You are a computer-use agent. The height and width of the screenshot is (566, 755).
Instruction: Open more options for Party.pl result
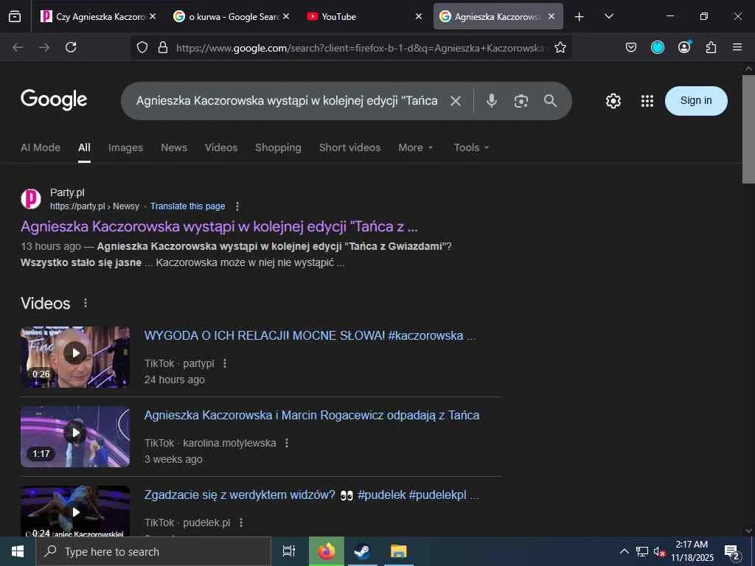237,206
